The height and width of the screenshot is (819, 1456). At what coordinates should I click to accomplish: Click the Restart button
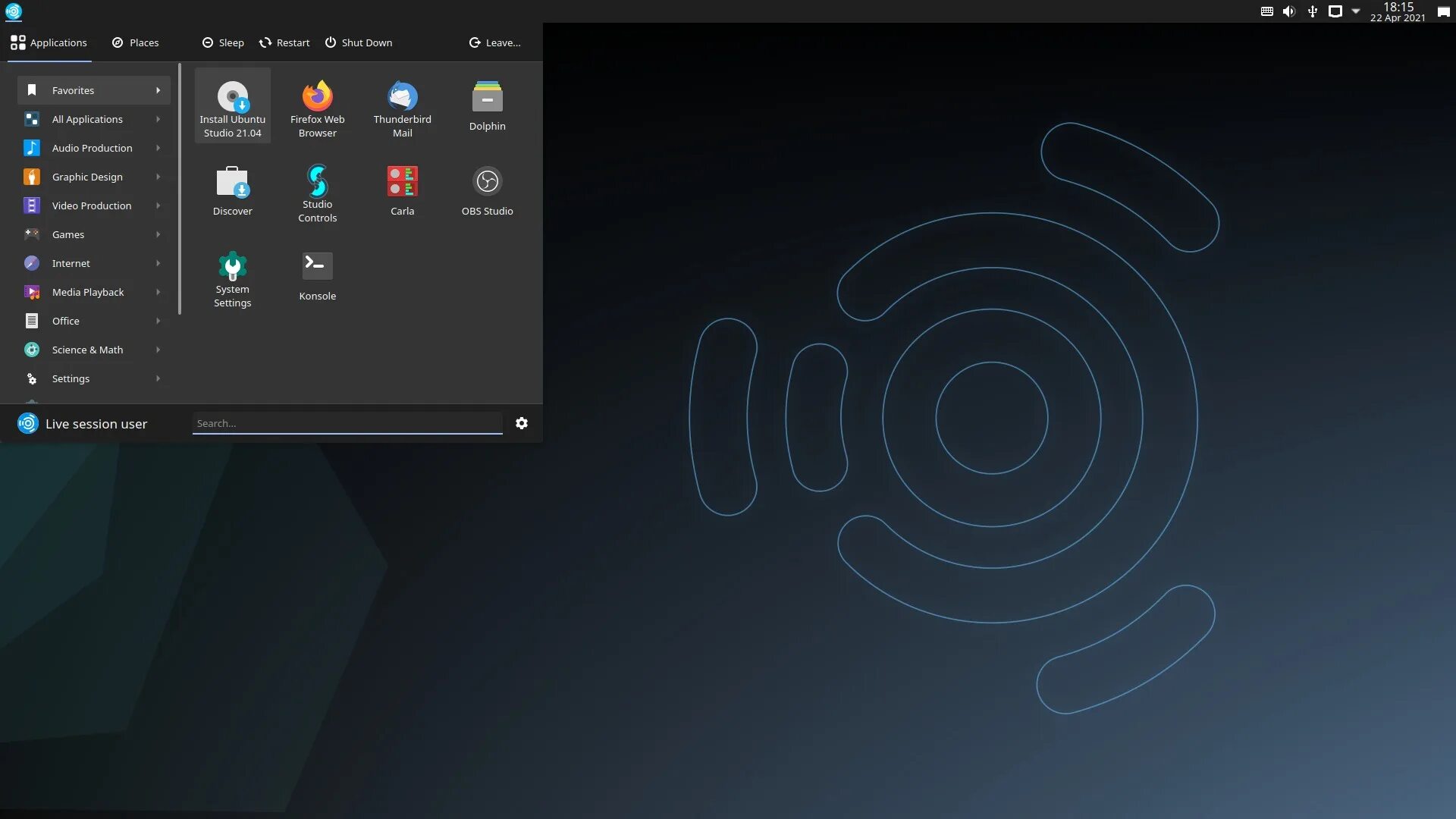click(284, 42)
